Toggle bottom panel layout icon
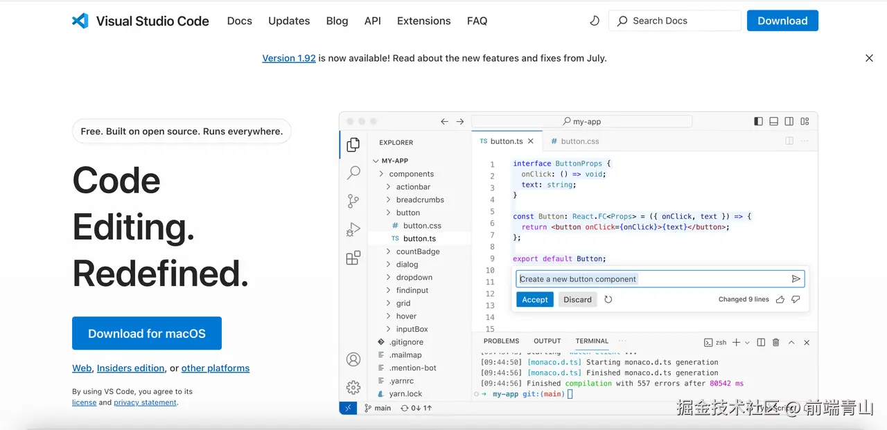Screen dimensions: 887x430 coord(774,121)
